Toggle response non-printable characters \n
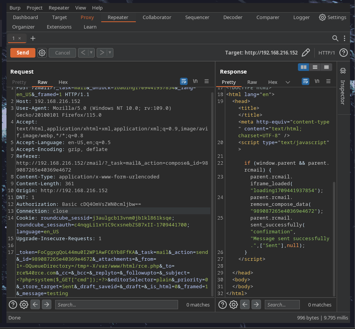This screenshot has height=329, width=355. point(317,81)
